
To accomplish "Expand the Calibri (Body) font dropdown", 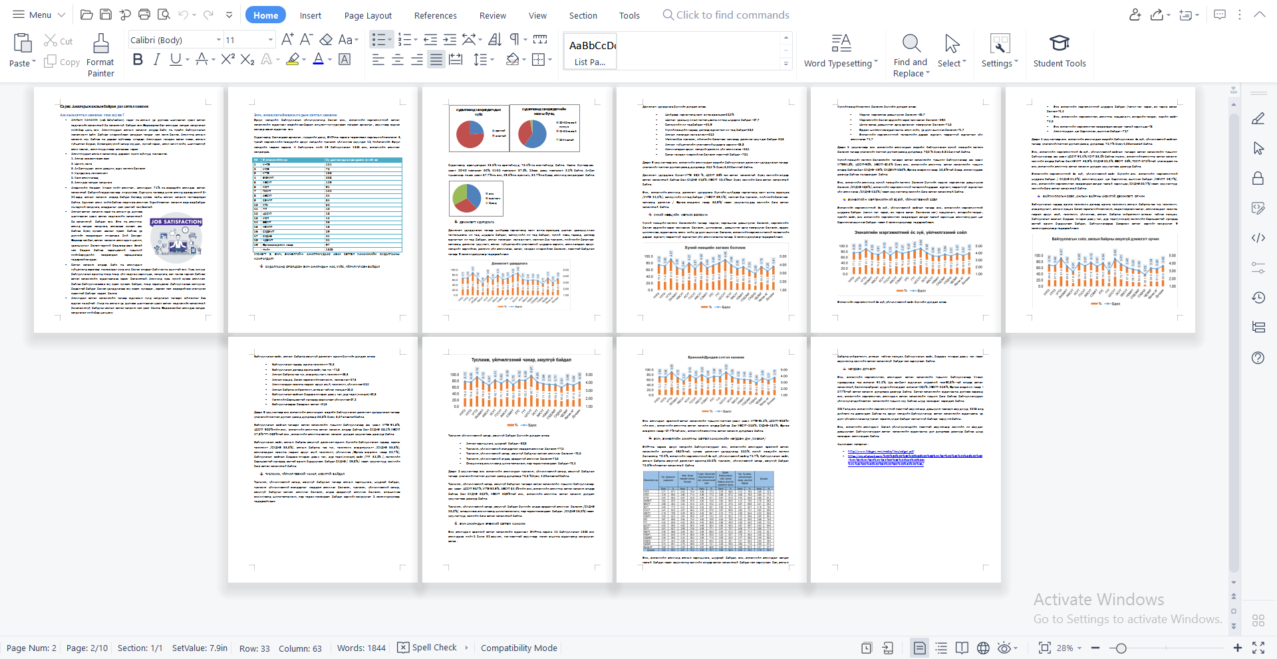I will click(x=218, y=40).
